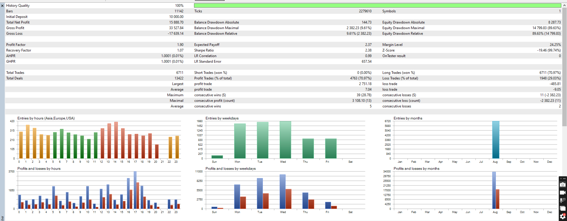Click the Aug bar in Entries by months
Viewport: 567px width, 221px height.
496,140
